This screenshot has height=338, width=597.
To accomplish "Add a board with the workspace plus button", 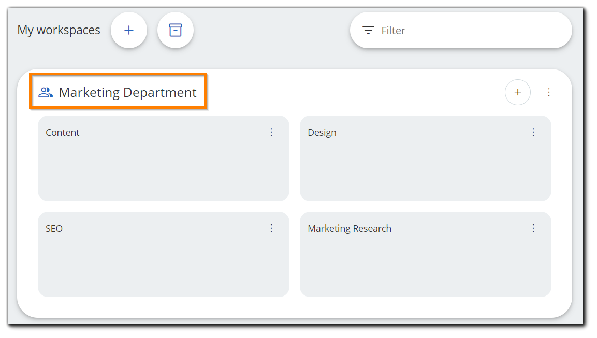I will click(x=517, y=92).
